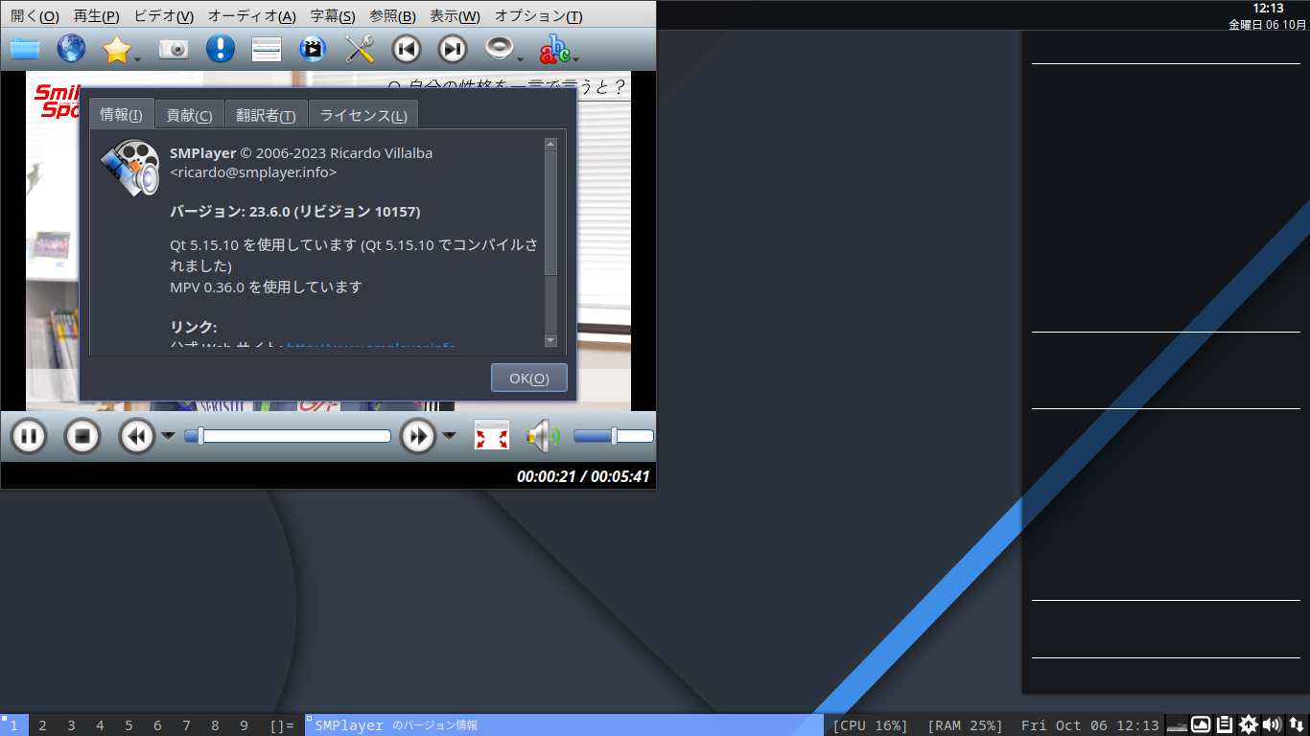The height and width of the screenshot is (736, 1310).
Task: Go to previous track in toolbar
Action: click(x=407, y=48)
